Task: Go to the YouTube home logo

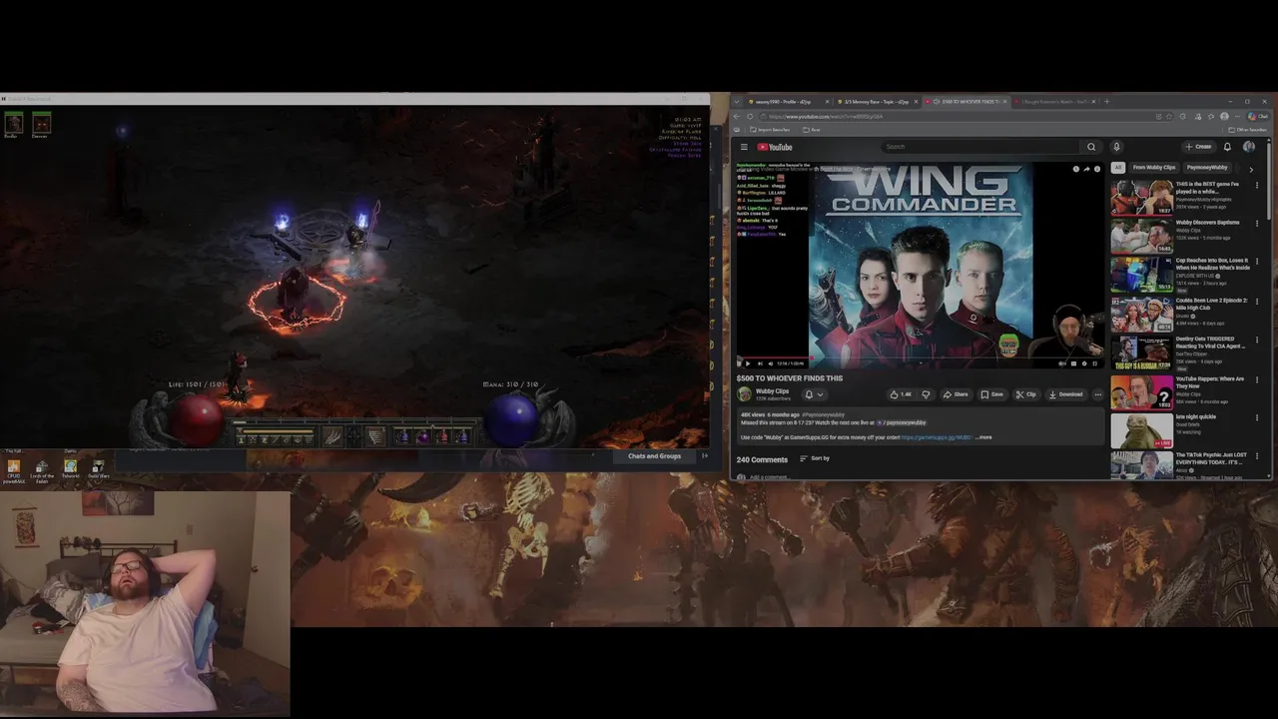Action: [774, 147]
